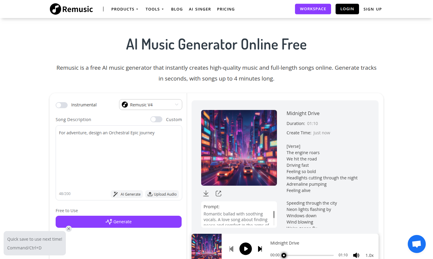Image resolution: width=433 pixels, height=259 pixels.
Task: Dismiss the quick save tooltip
Action: 69,229
